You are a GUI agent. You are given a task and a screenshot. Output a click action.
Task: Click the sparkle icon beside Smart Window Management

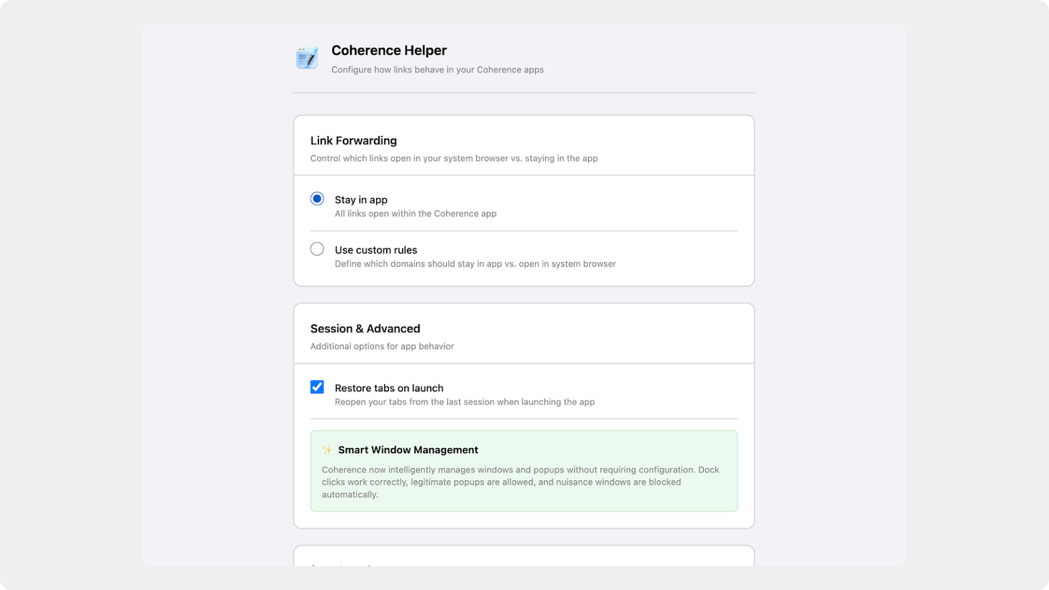click(327, 450)
